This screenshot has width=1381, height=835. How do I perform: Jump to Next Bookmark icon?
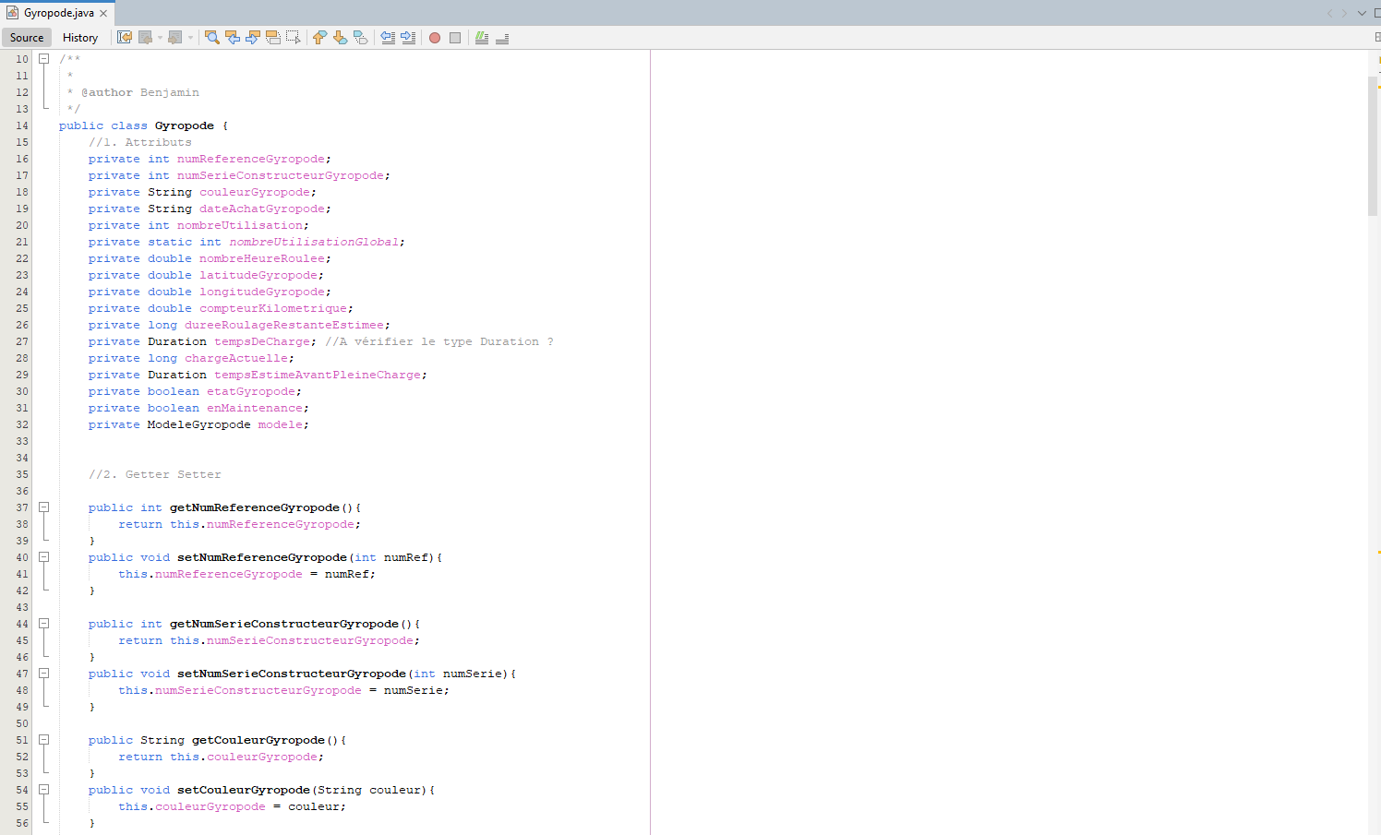pyautogui.click(x=341, y=38)
